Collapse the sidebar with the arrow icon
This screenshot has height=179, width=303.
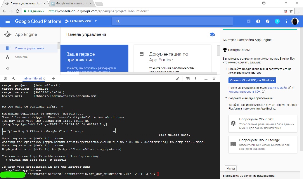(7, 68)
